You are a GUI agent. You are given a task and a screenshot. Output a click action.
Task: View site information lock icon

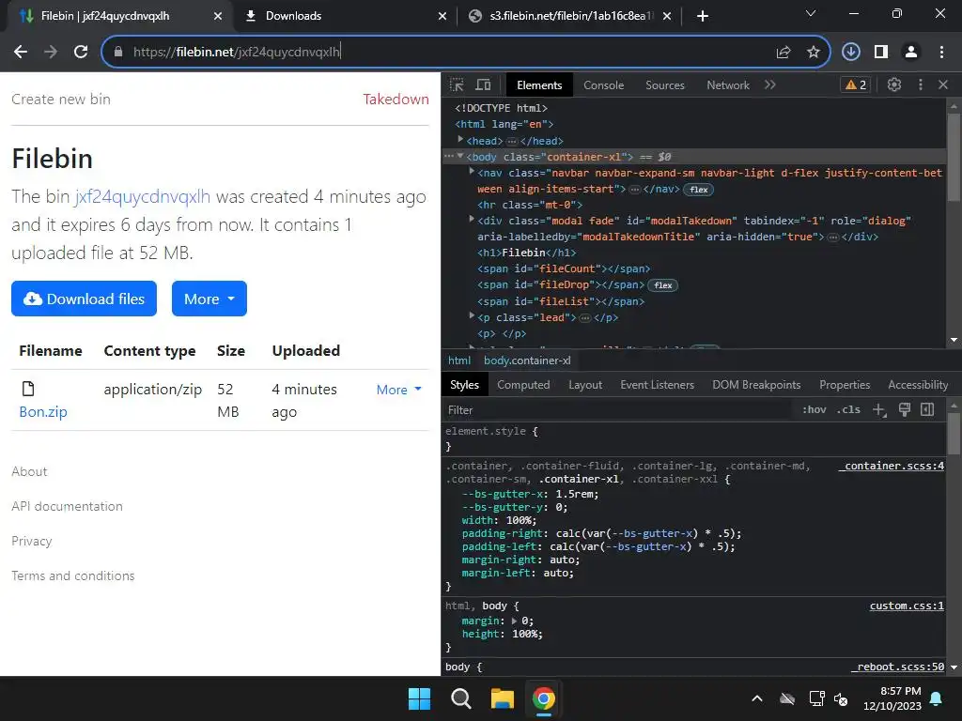(x=117, y=52)
